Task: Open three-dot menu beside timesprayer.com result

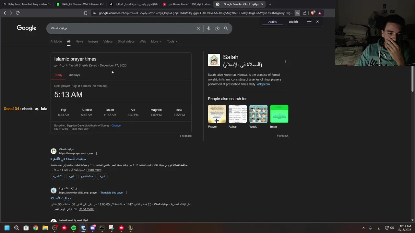Action: point(96,153)
